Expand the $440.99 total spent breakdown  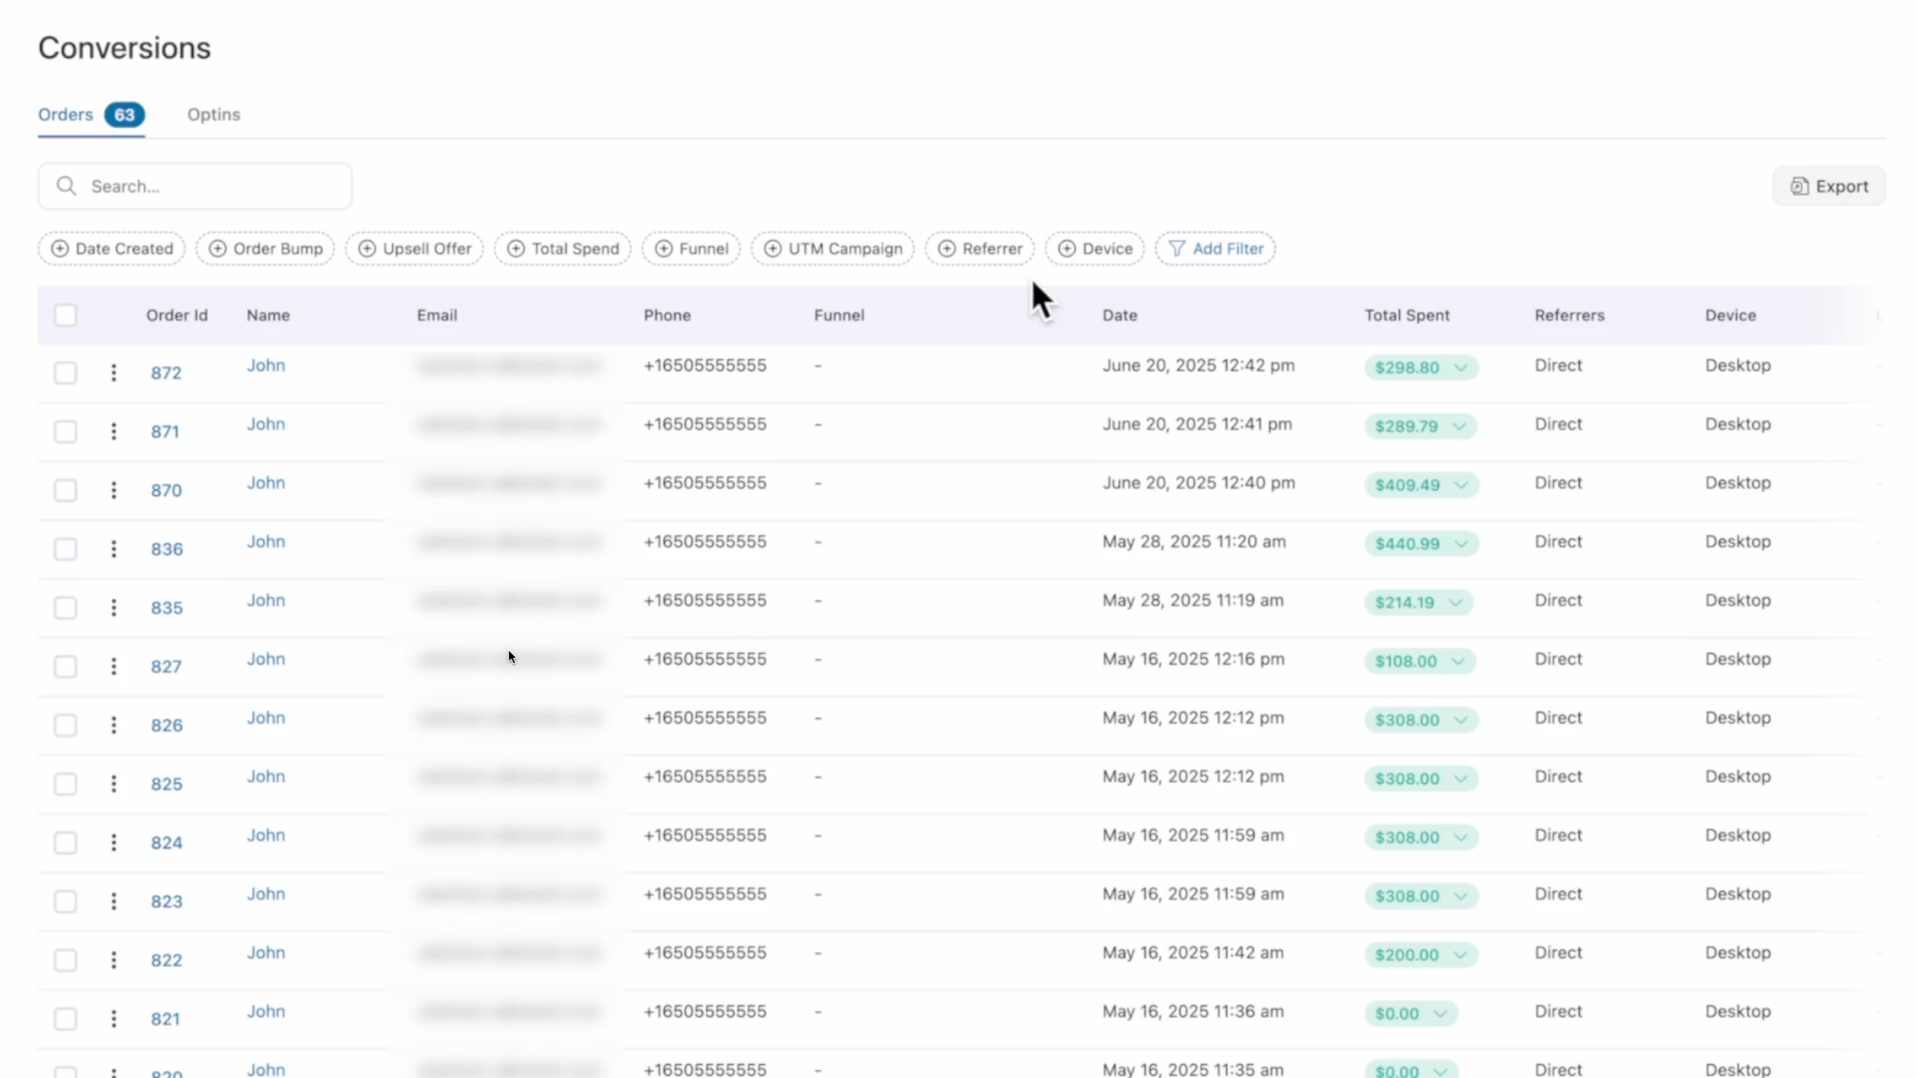tap(1421, 544)
